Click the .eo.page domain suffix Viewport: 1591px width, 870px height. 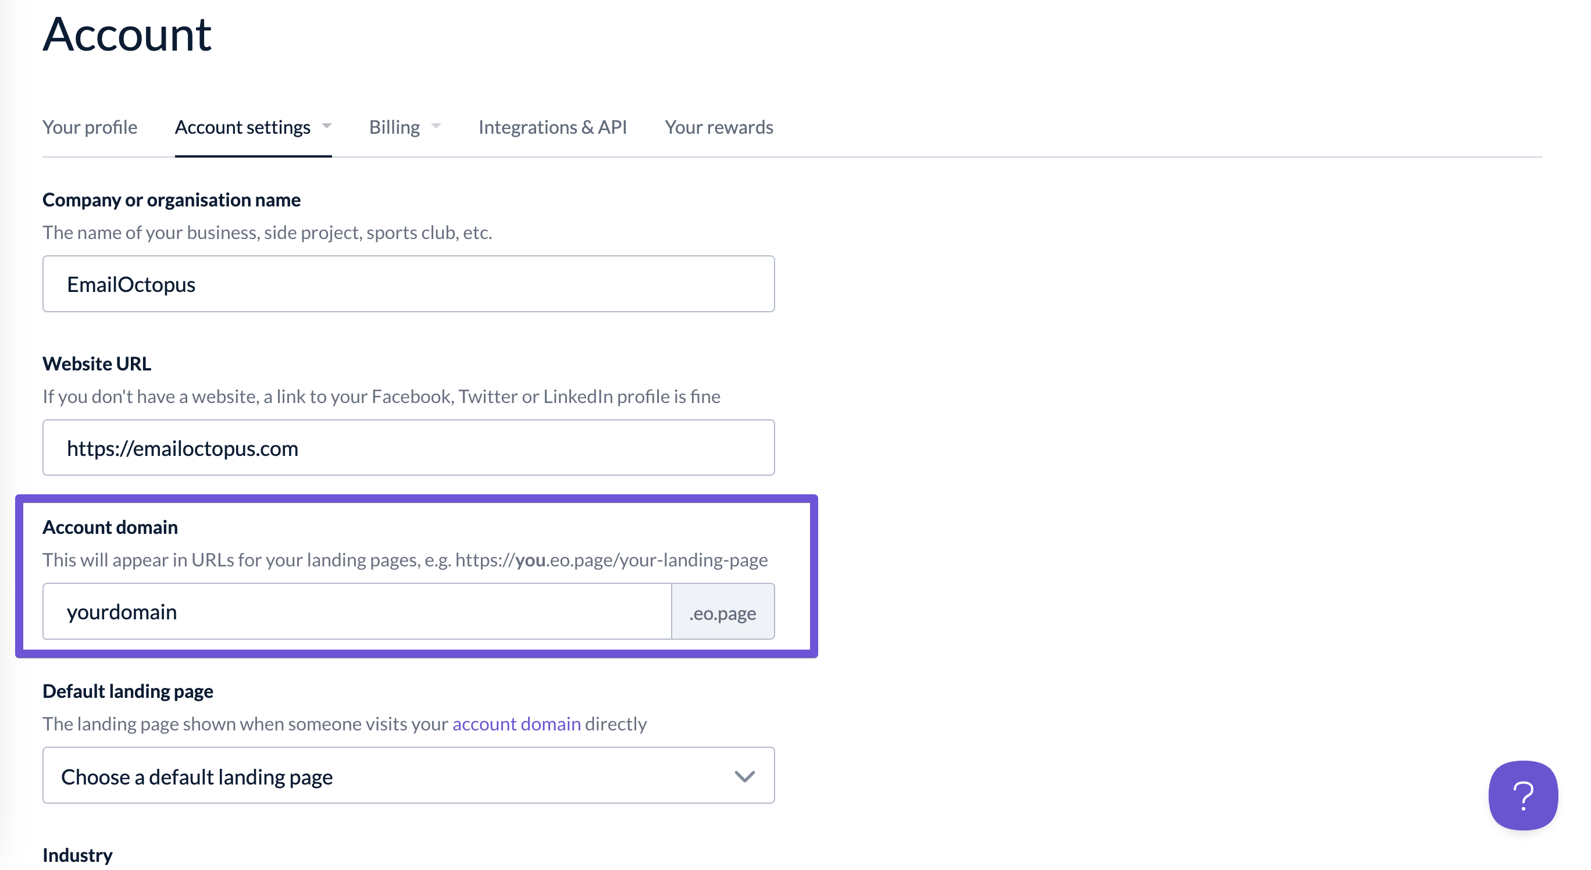723,612
